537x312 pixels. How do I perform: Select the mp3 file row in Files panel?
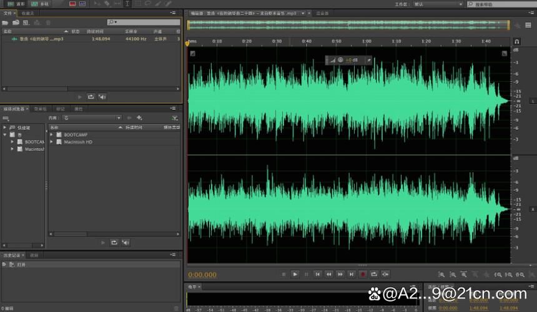tap(91, 39)
